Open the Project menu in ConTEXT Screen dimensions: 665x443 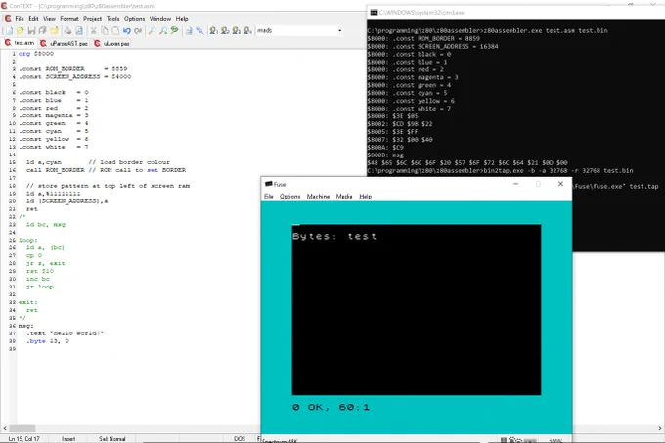coord(92,19)
